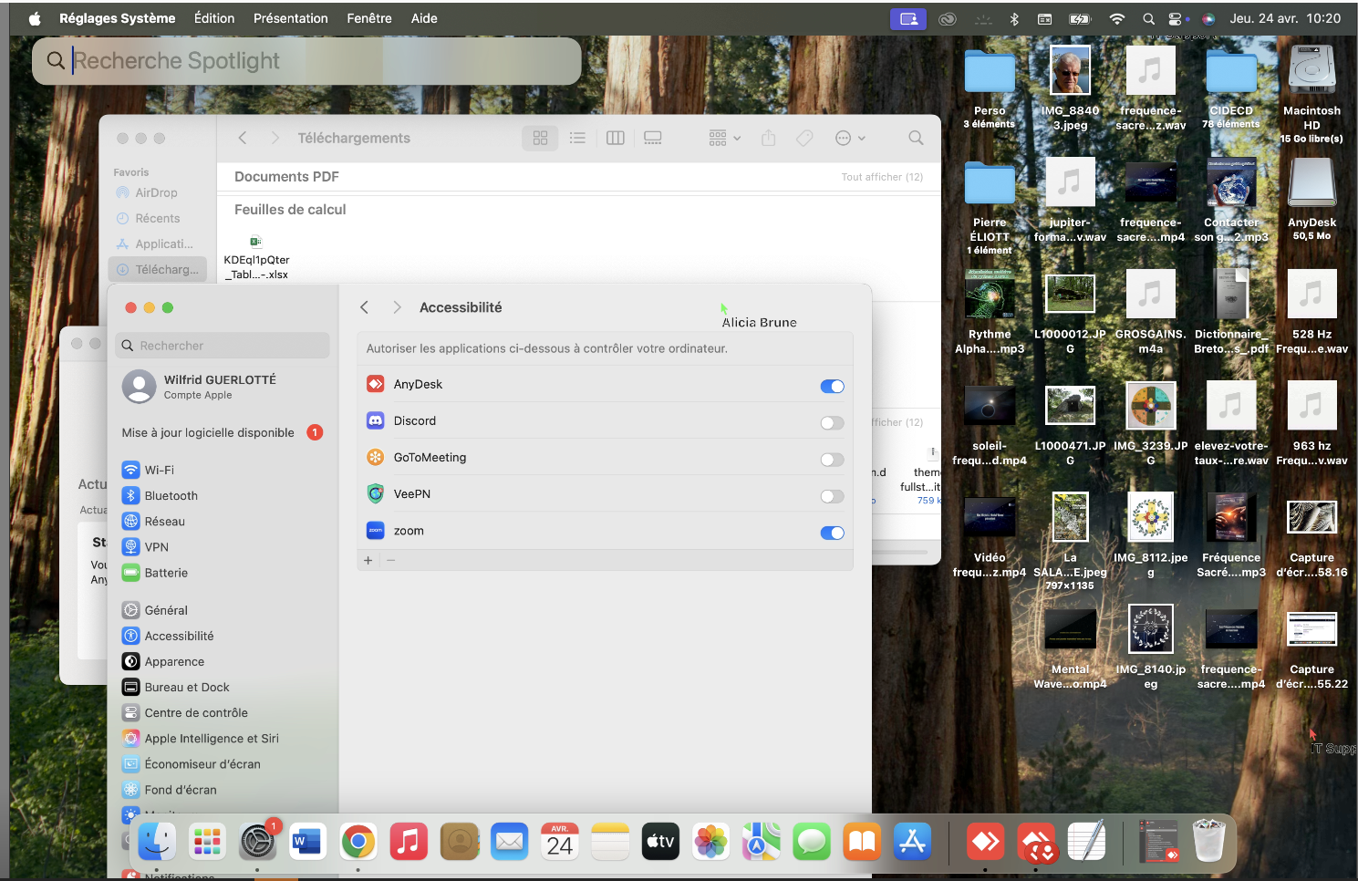Open the App Store from the Dock
Screen dimensions: 1358x881
click(912, 842)
